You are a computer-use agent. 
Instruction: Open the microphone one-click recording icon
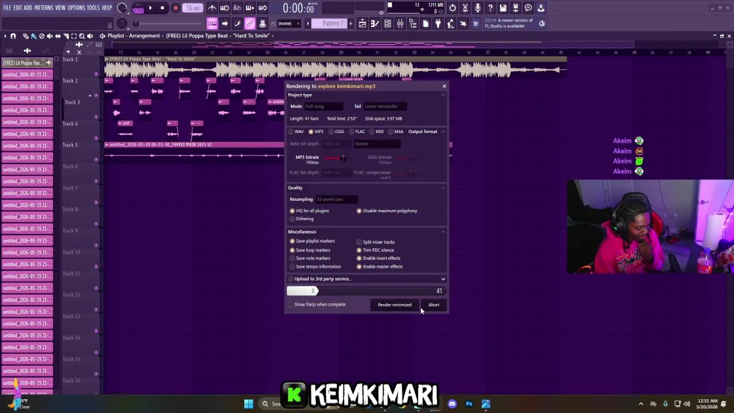(478, 8)
